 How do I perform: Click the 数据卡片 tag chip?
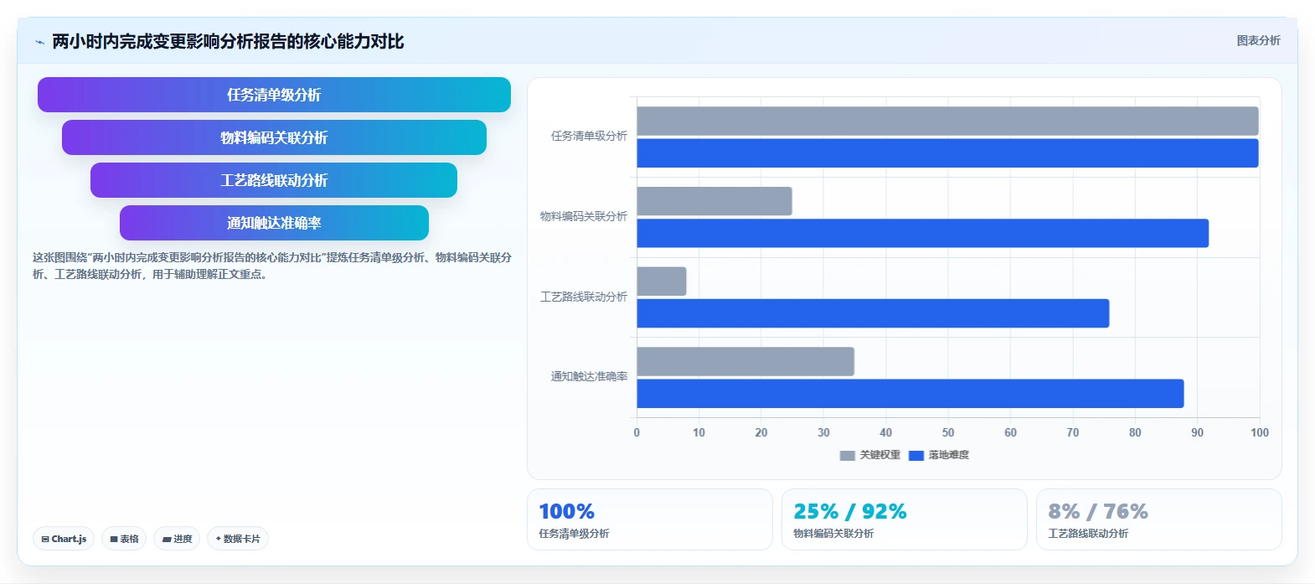tap(238, 539)
